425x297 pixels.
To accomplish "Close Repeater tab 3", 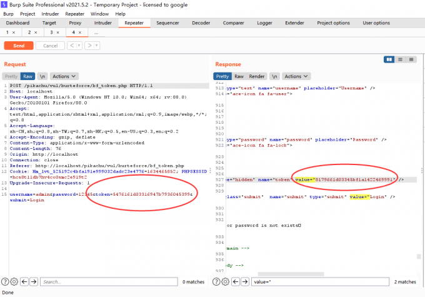I will 57,33.
